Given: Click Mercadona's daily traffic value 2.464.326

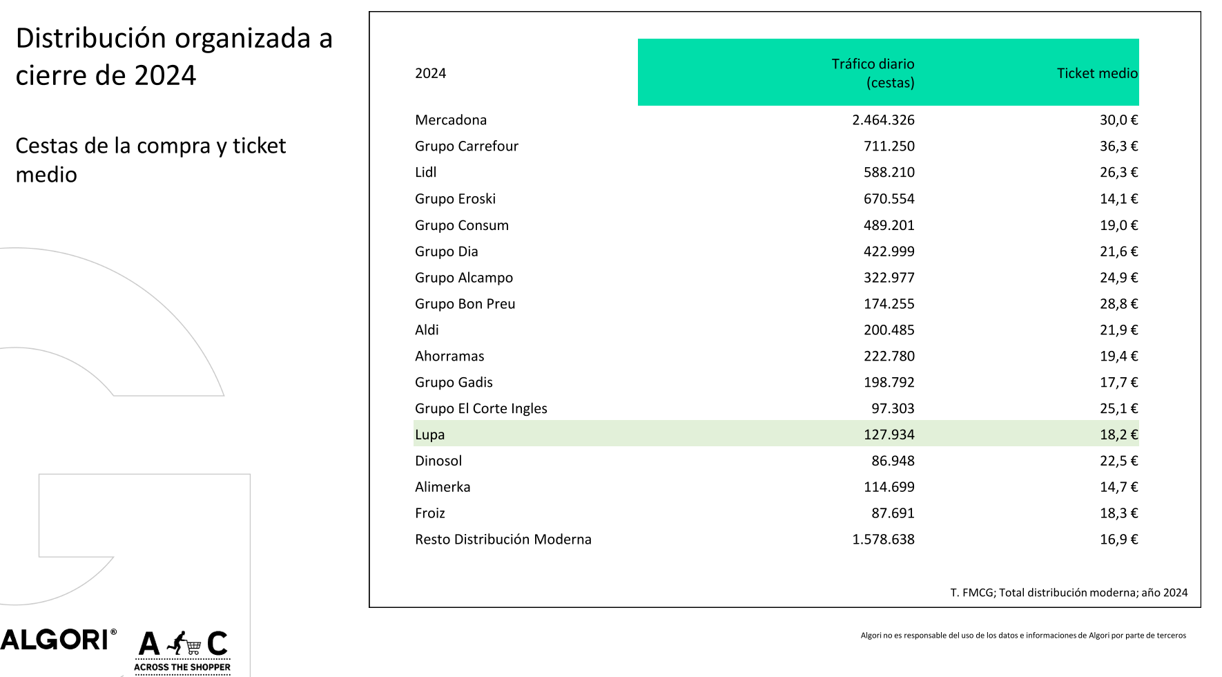Looking at the screenshot, I should tap(883, 120).
